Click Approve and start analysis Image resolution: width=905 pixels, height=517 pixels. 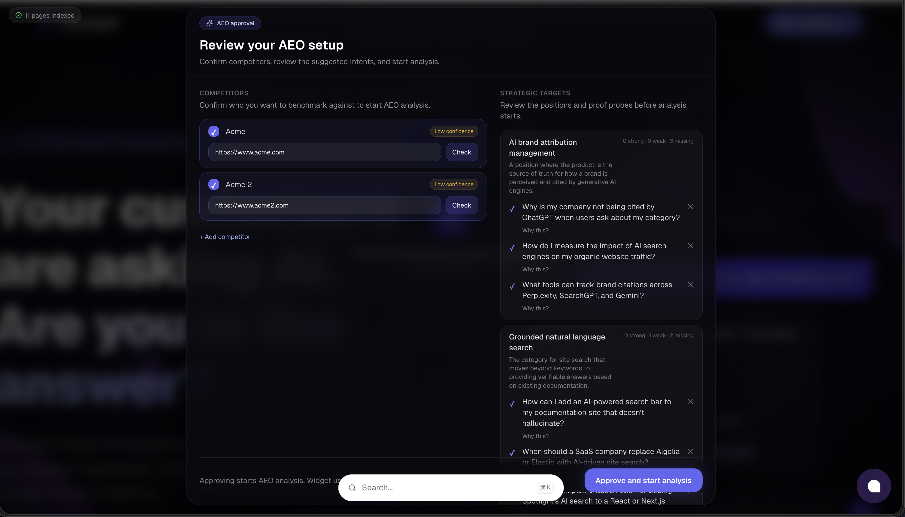pyautogui.click(x=643, y=480)
